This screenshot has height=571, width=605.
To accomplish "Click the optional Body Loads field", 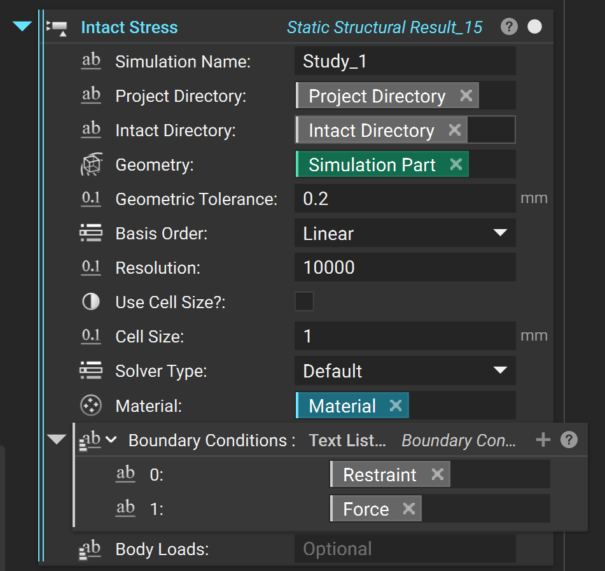I will click(x=405, y=549).
